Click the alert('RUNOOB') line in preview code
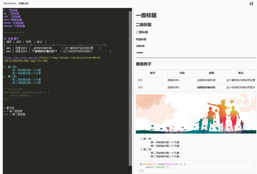This screenshot has height=174, width=257. click(157, 167)
